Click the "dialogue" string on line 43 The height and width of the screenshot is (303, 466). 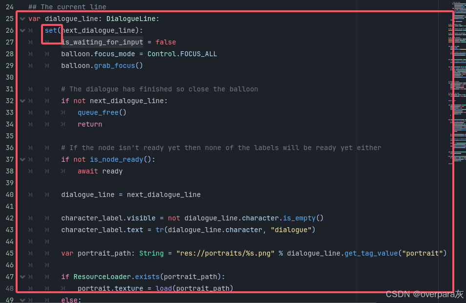click(x=291, y=230)
